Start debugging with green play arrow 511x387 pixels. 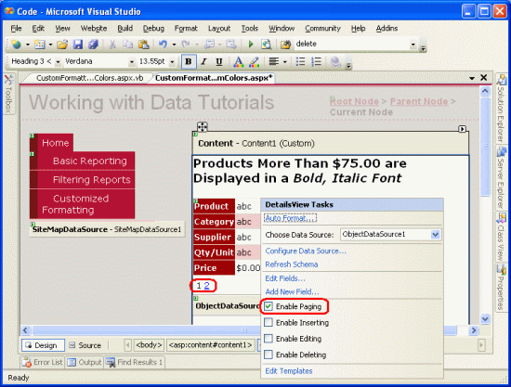coord(251,44)
